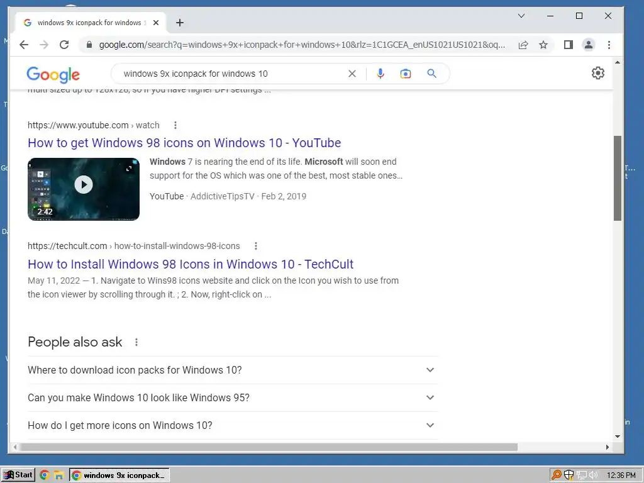The height and width of the screenshot is (483, 644).
Task: Close the windows 9x iconpack tab
Action: click(x=156, y=23)
